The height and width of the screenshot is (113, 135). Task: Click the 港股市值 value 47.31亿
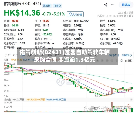(118, 43)
